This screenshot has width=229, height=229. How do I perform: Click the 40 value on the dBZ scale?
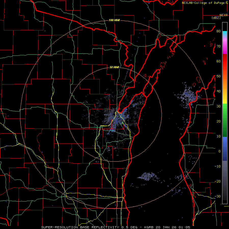(x=219, y=91)
